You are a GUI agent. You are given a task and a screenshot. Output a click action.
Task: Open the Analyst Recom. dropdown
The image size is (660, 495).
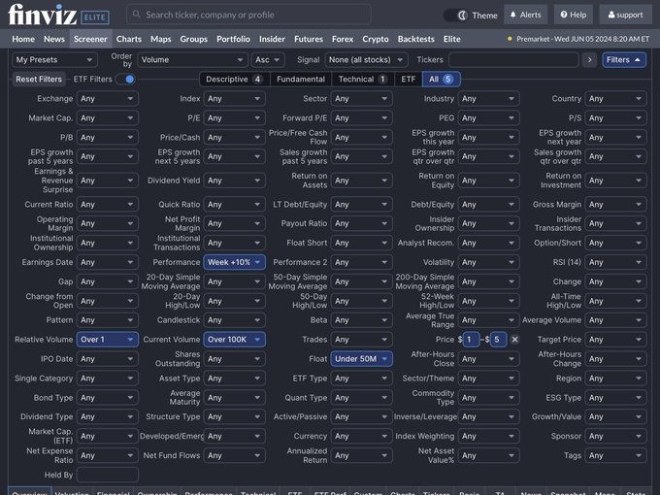pyautogui.click(x=488, y=243)
